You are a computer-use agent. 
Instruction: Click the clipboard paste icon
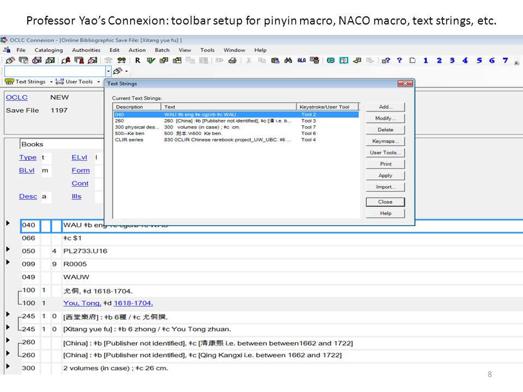pos(275,60)
